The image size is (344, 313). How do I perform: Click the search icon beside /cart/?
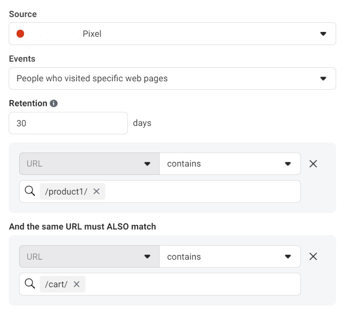coord(30,284)
